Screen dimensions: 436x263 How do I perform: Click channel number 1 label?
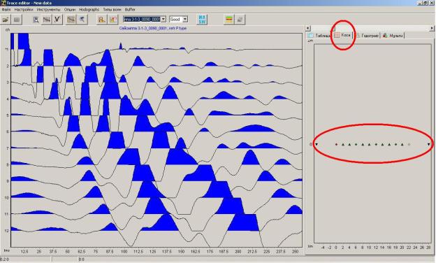pyautogui.click(x=7, y=50)
